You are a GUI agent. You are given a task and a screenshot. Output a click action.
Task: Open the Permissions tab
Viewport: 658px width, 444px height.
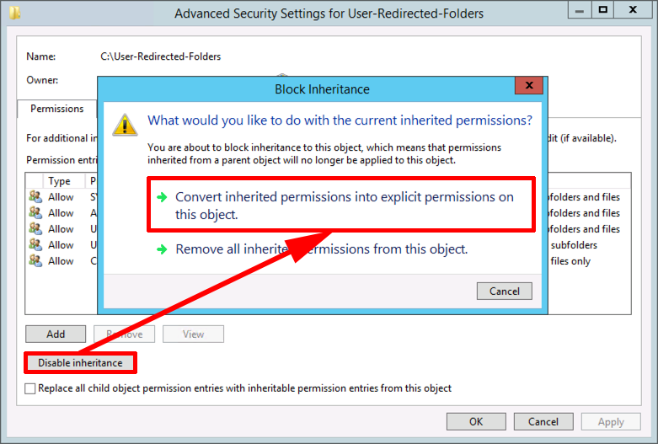57,109
